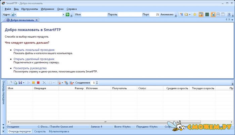
Task: Click the queue import icon
Action: tap(11, 82)
